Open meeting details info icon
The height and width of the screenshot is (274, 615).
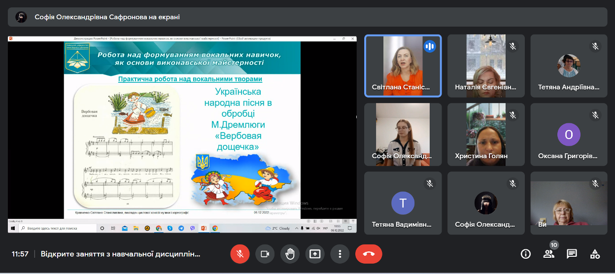point(526,254)
